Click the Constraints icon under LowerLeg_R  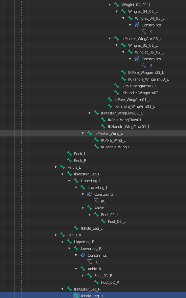83,255
